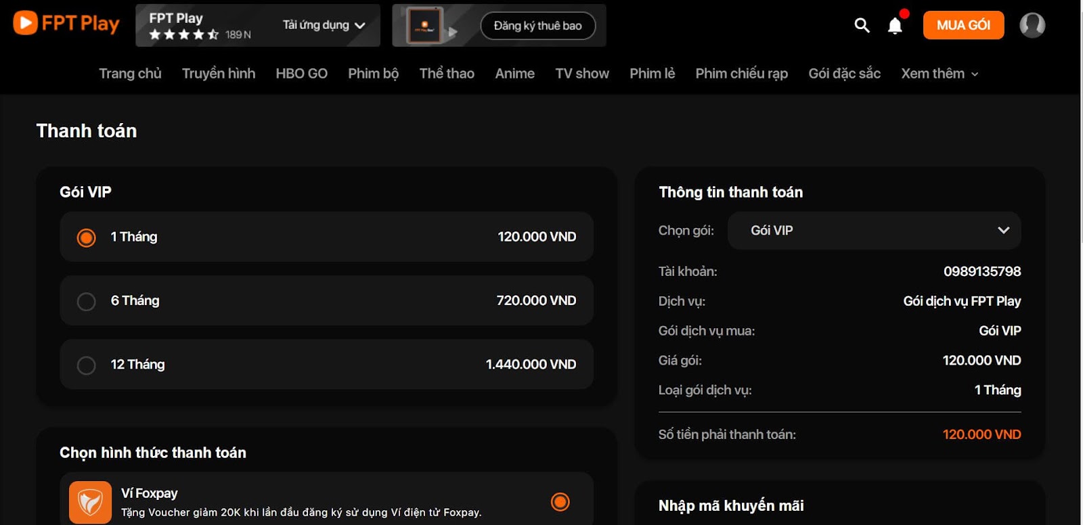Go to Trang chủ
Image resolution: width=1083 pixels, height=525 pixels.
pos(130,74)
